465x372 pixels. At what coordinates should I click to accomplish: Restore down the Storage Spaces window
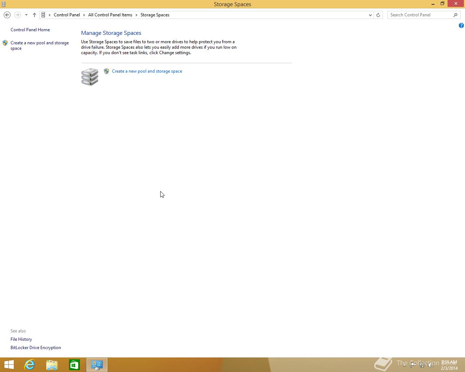tap(442, 4)
